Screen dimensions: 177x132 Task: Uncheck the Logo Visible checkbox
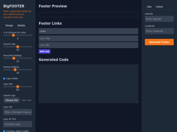[x=4, y=79]
